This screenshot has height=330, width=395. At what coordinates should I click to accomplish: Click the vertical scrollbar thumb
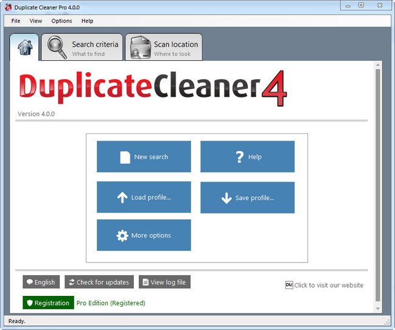click(377, 185)
